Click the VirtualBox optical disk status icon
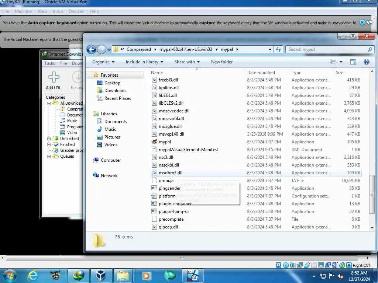 pyautogui.click(x=286, y=265)
